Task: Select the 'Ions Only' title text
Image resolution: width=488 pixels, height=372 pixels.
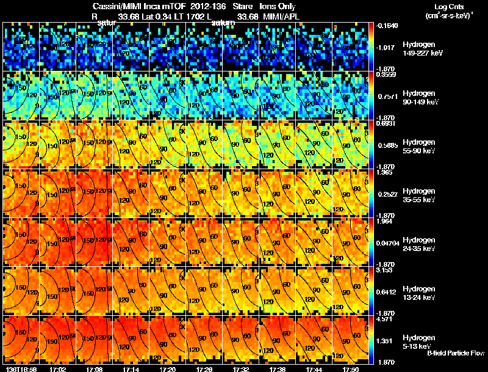Action: tap(278, 6)
